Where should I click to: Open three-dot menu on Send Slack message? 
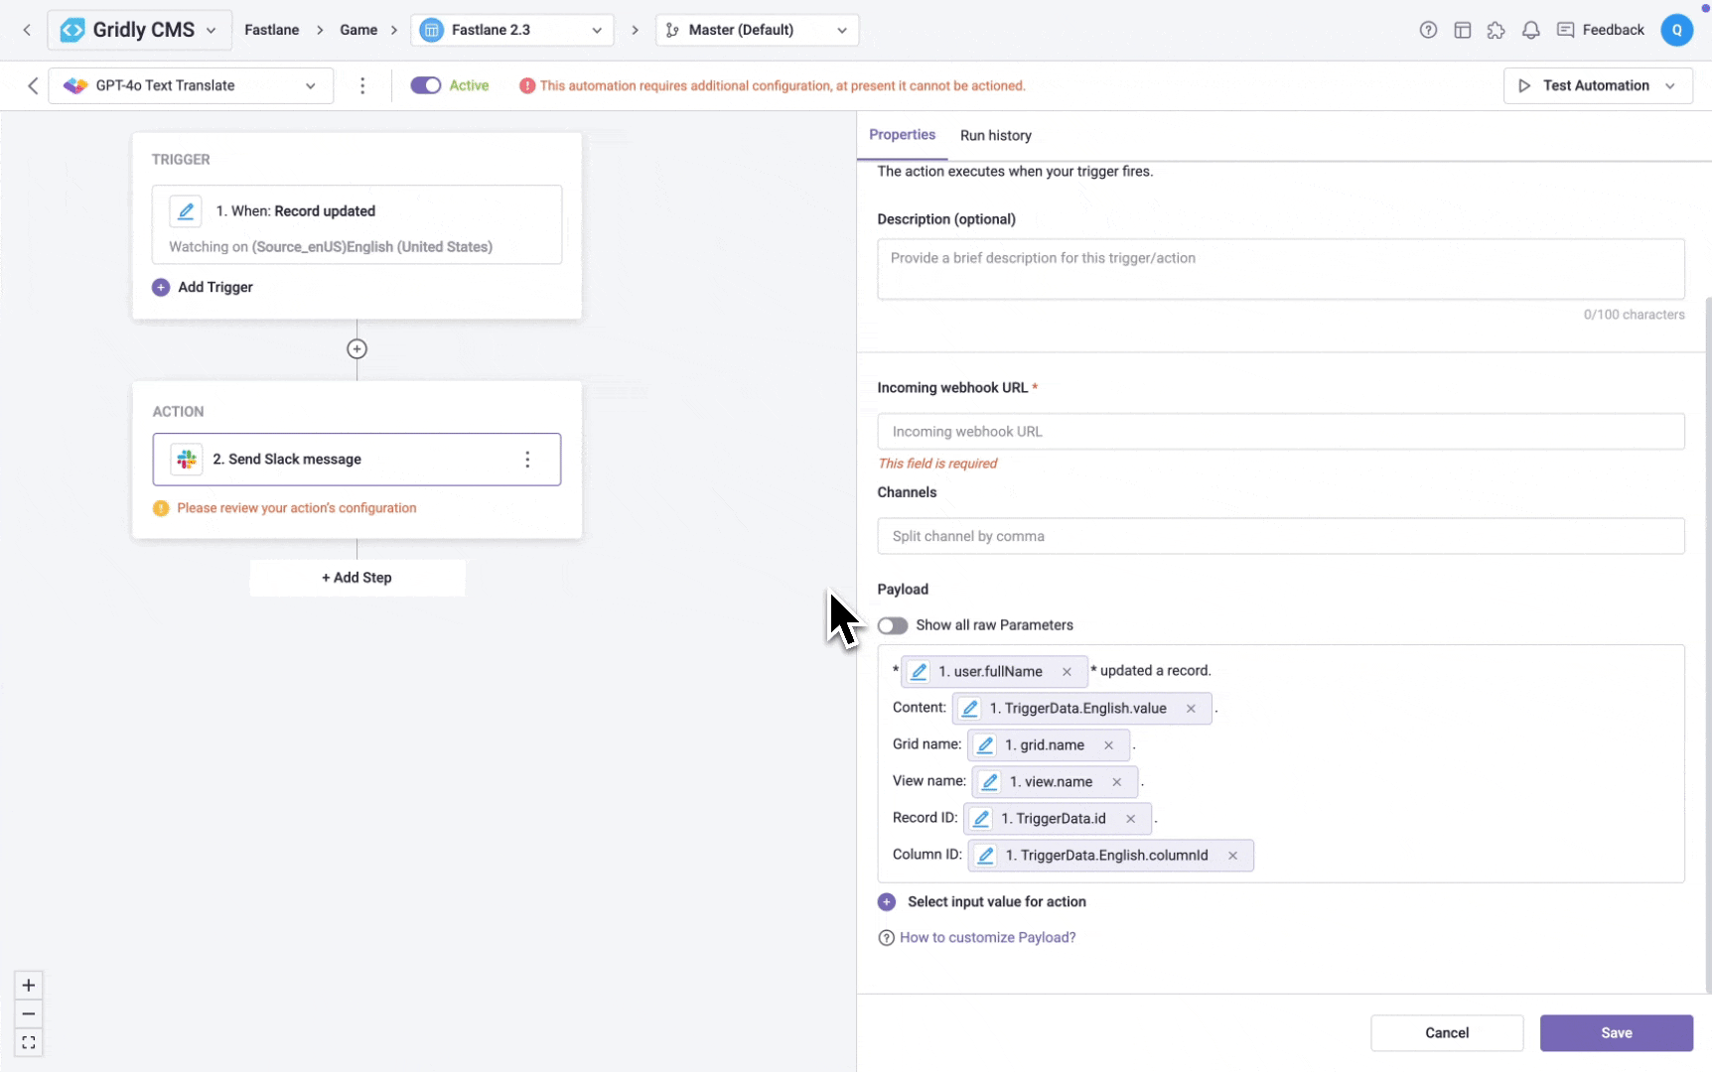[x=527, y=460]
